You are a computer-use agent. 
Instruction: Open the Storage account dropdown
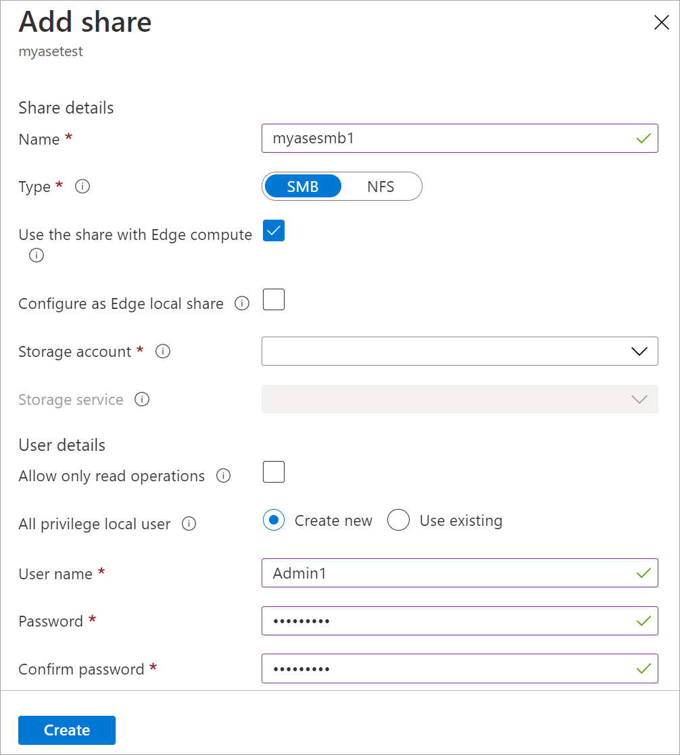point(460,351)
